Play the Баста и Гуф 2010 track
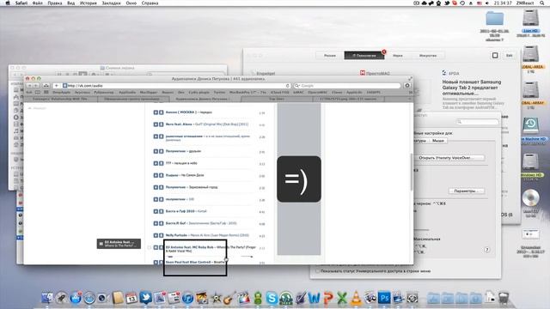 tap(156, 211)
